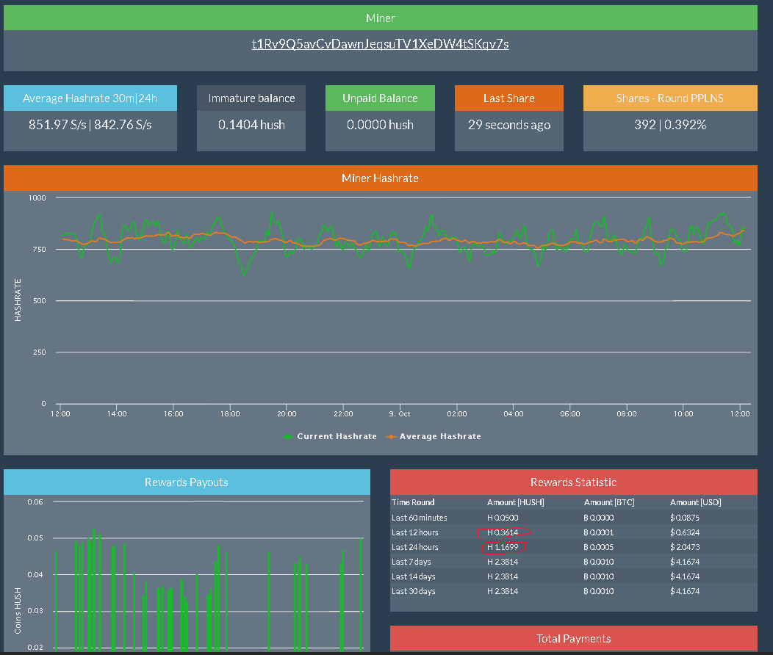The height and width of the screenshot is (655, 773).
Task: Click the Immature balance card header
Action: coord(251,98)
